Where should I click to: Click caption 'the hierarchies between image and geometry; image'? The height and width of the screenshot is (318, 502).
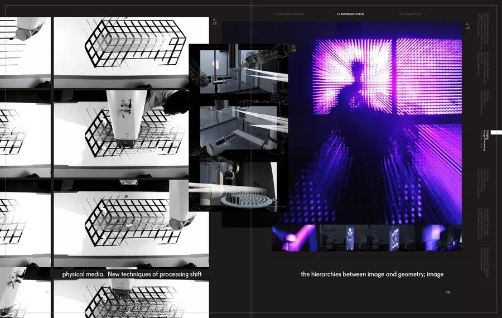click(x=372, y=274)
